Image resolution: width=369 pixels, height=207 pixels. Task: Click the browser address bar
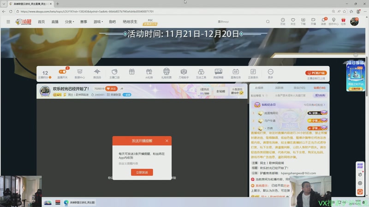[x=174, y=11]
